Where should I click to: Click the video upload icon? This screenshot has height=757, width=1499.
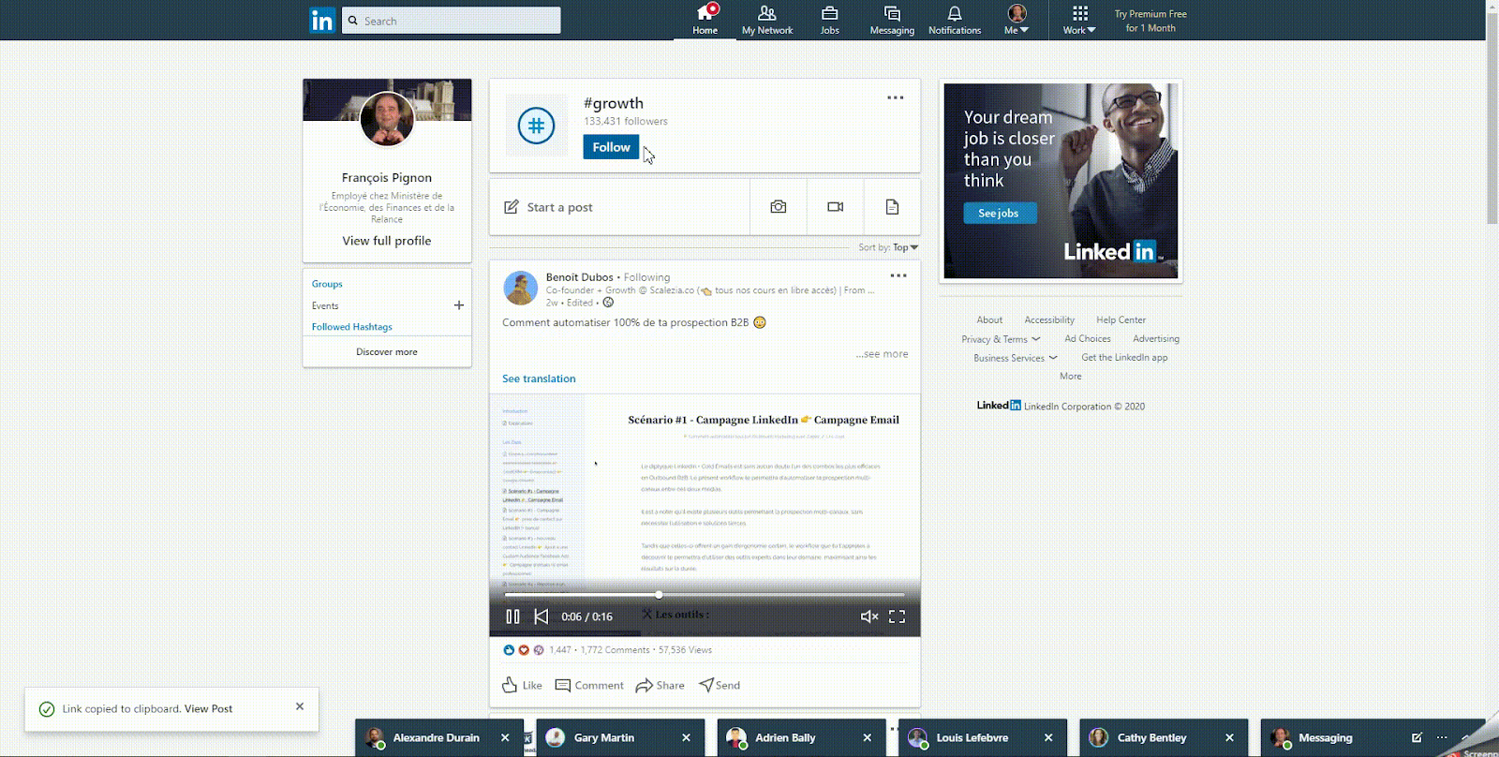(x=836, y=207)
